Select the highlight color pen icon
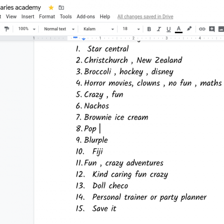224x224 pixels. [189, 28]
